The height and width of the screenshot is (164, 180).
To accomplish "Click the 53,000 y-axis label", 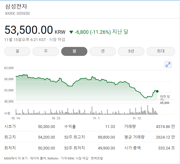I will pyautogui.click(x=9, y=90).
